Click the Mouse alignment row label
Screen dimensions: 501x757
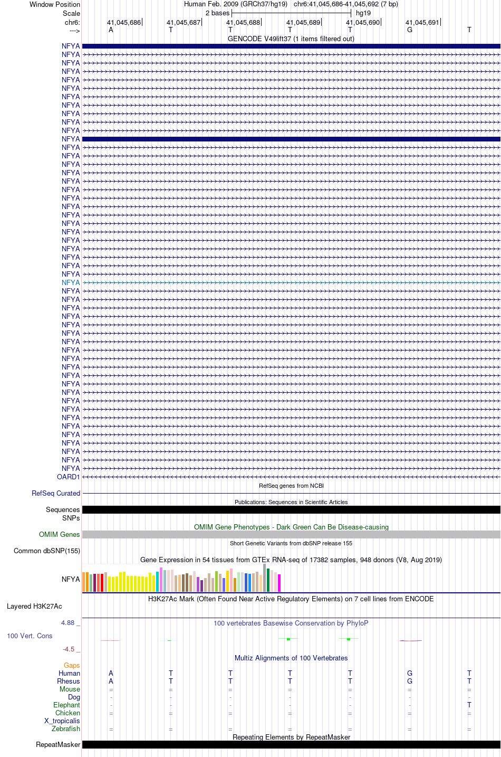pos(70,689)
